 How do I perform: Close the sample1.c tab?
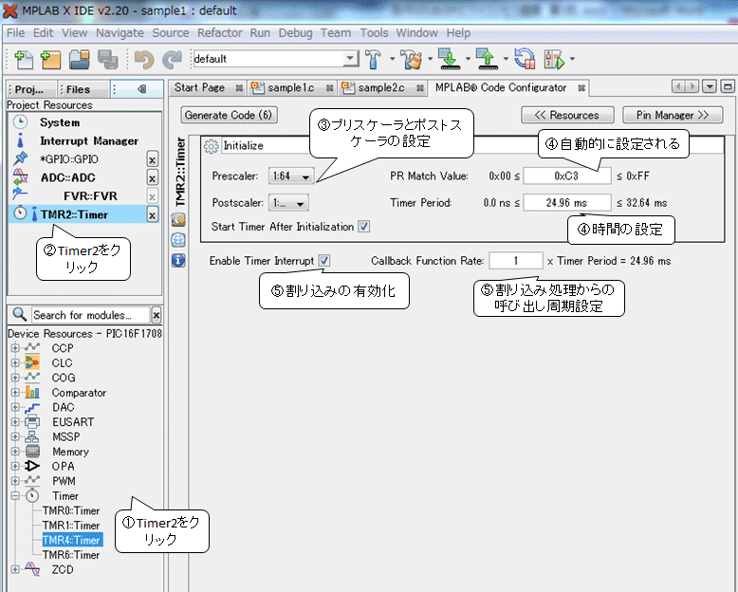pyautogui.click(x=329, y=88)
